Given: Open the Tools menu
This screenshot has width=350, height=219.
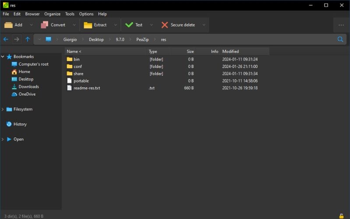Looking at the screenshot, I should coord(70,14).
